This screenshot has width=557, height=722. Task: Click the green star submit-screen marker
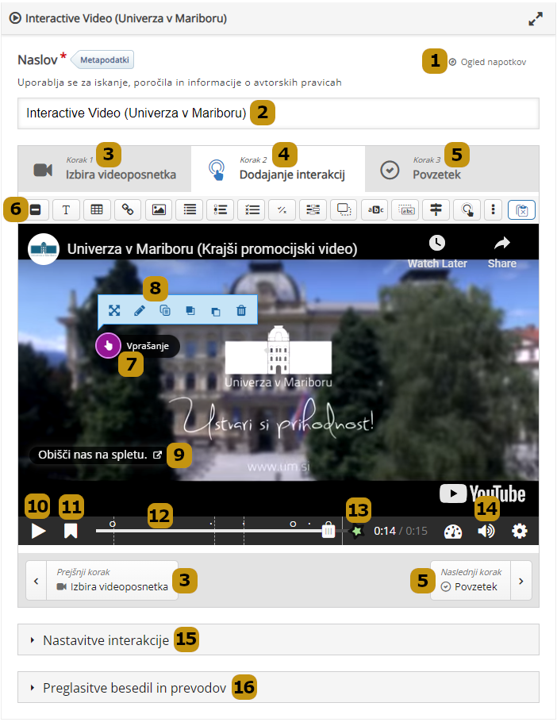(356, 531)
